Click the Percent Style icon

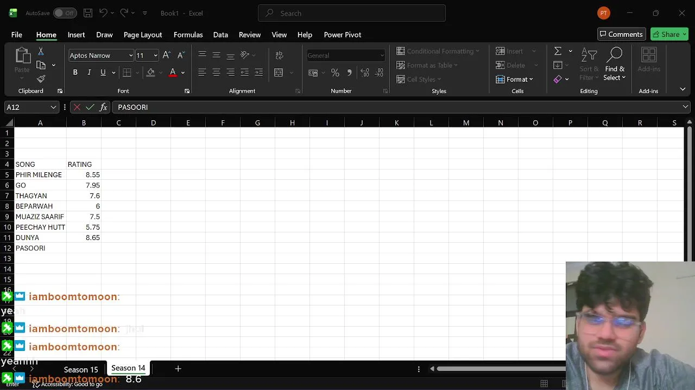335,73
